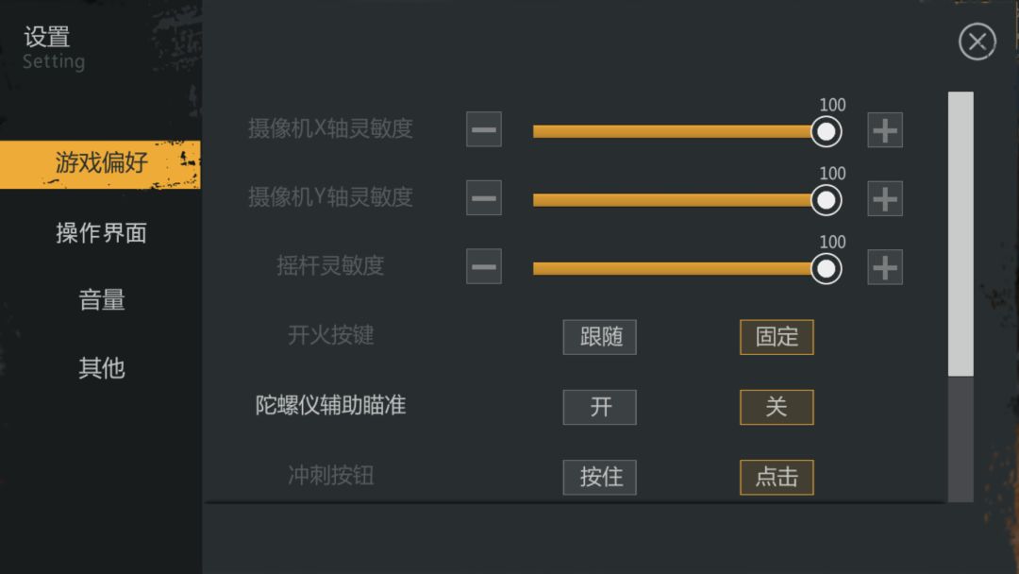This screenshot has height=574, width=1019.
Task: Choose 按住 for 冲刺按钮
Action: (600, 477)
